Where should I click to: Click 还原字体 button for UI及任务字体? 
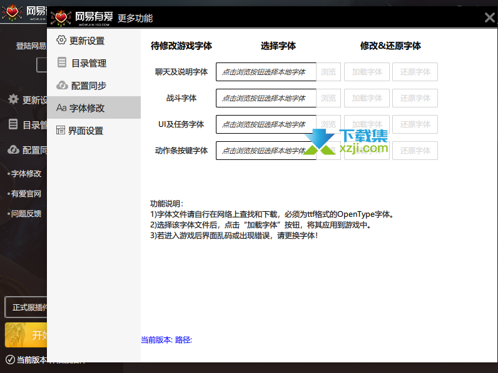click(x=415, y=124)
